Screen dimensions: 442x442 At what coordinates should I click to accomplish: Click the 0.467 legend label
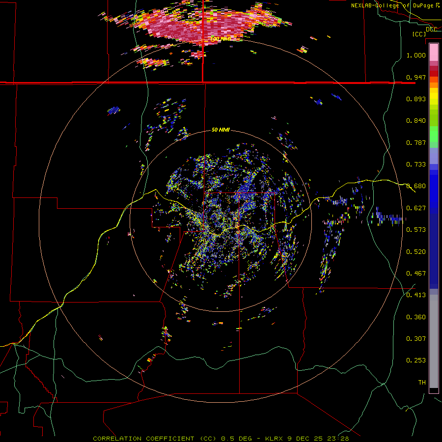pyautogui.click(x=416, y=274)
